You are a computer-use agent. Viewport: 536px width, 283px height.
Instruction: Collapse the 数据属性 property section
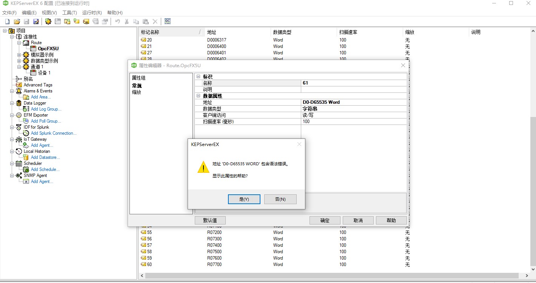(x=198, y=96)
